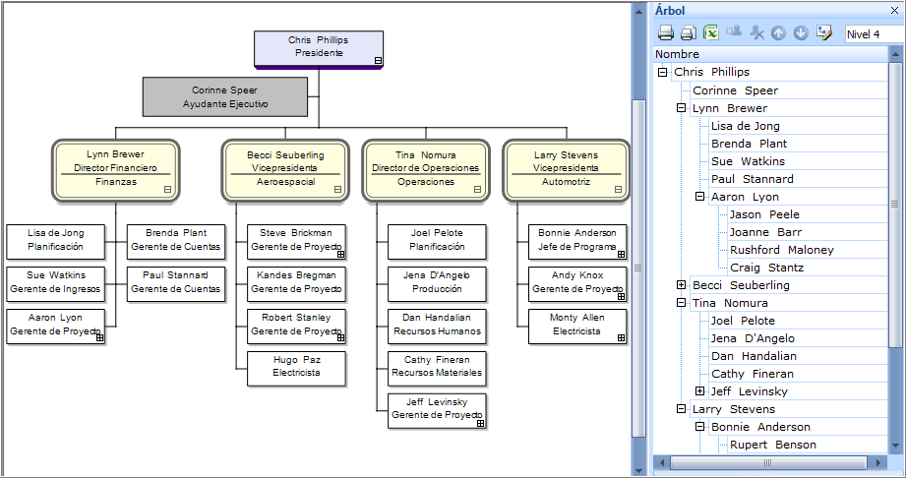The width and height of the screenshot is (906, 478).
Task: Click the move down arrow icon
Action: click(x=801, y=33)
